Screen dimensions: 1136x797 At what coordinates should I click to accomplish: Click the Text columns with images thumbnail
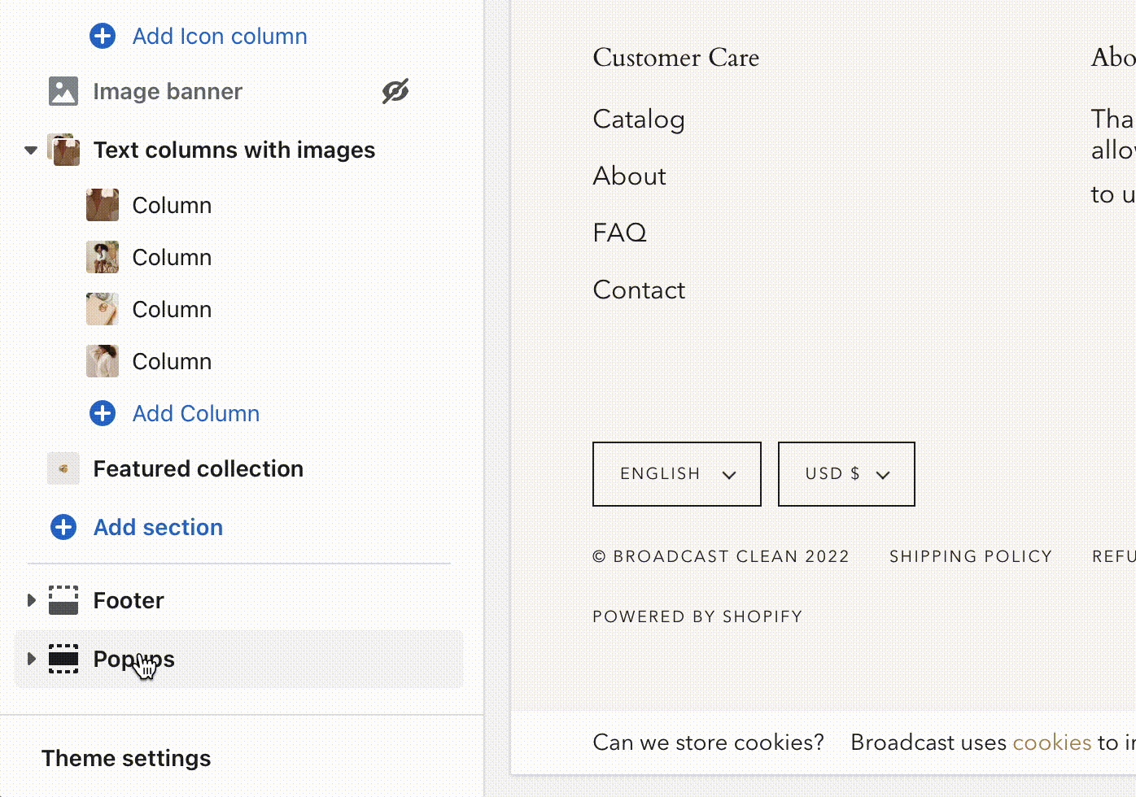click(x=63, y=150)
